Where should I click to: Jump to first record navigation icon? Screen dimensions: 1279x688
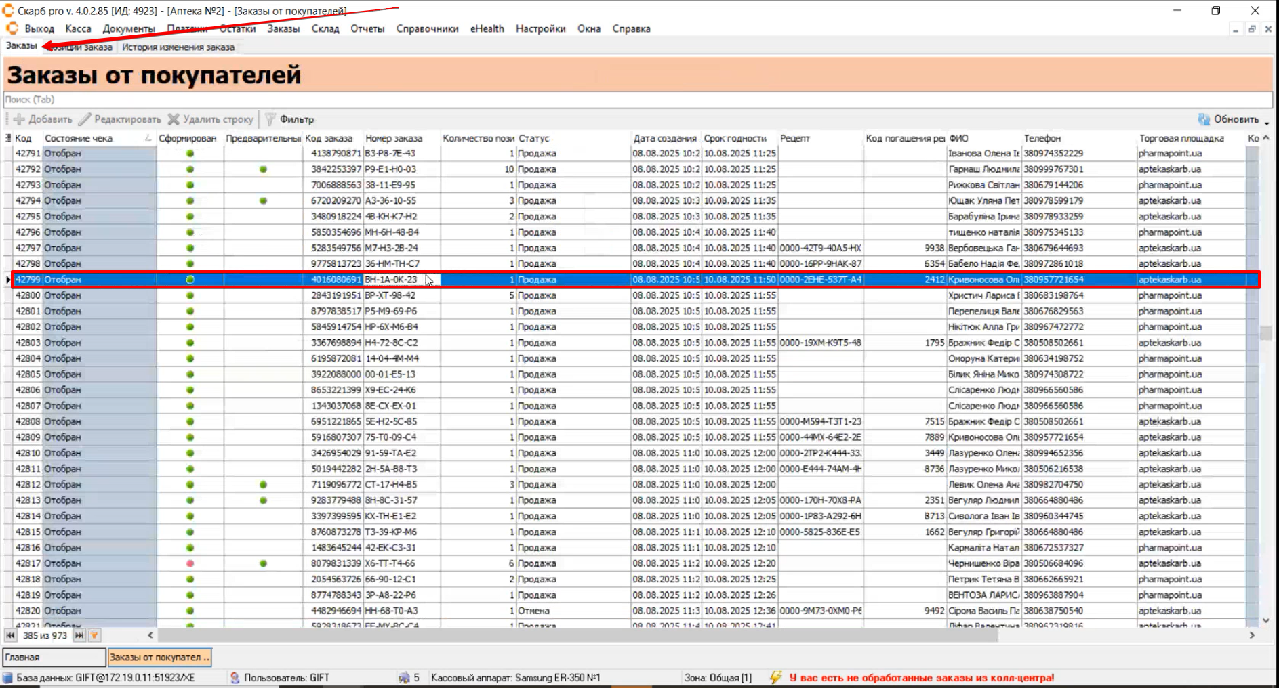(x=10, y=635)
